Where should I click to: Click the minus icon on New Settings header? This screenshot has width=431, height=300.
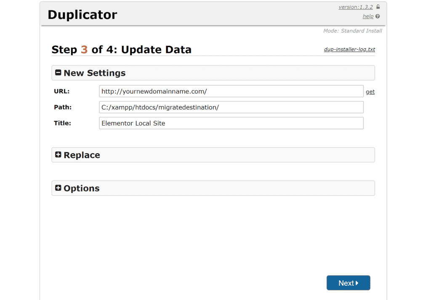[58, 72]
